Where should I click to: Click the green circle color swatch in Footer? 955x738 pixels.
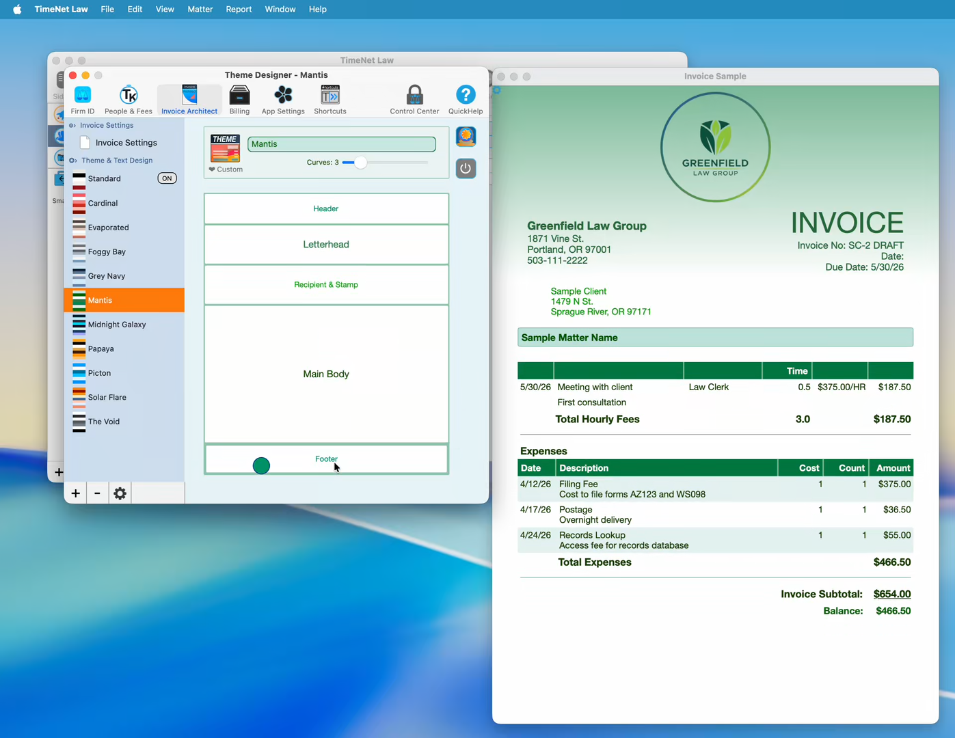[261, 466]
